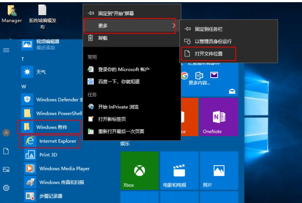
Task: Jump to letter W section header
Action: [24, 87]
